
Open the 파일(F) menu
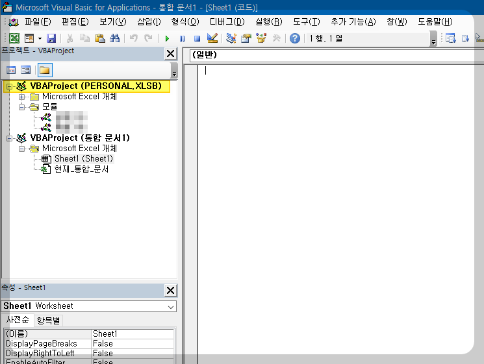pyautogui.click(x=38, y=21)
